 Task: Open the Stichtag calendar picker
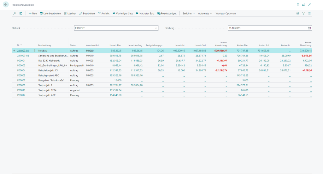pos(309,28)
